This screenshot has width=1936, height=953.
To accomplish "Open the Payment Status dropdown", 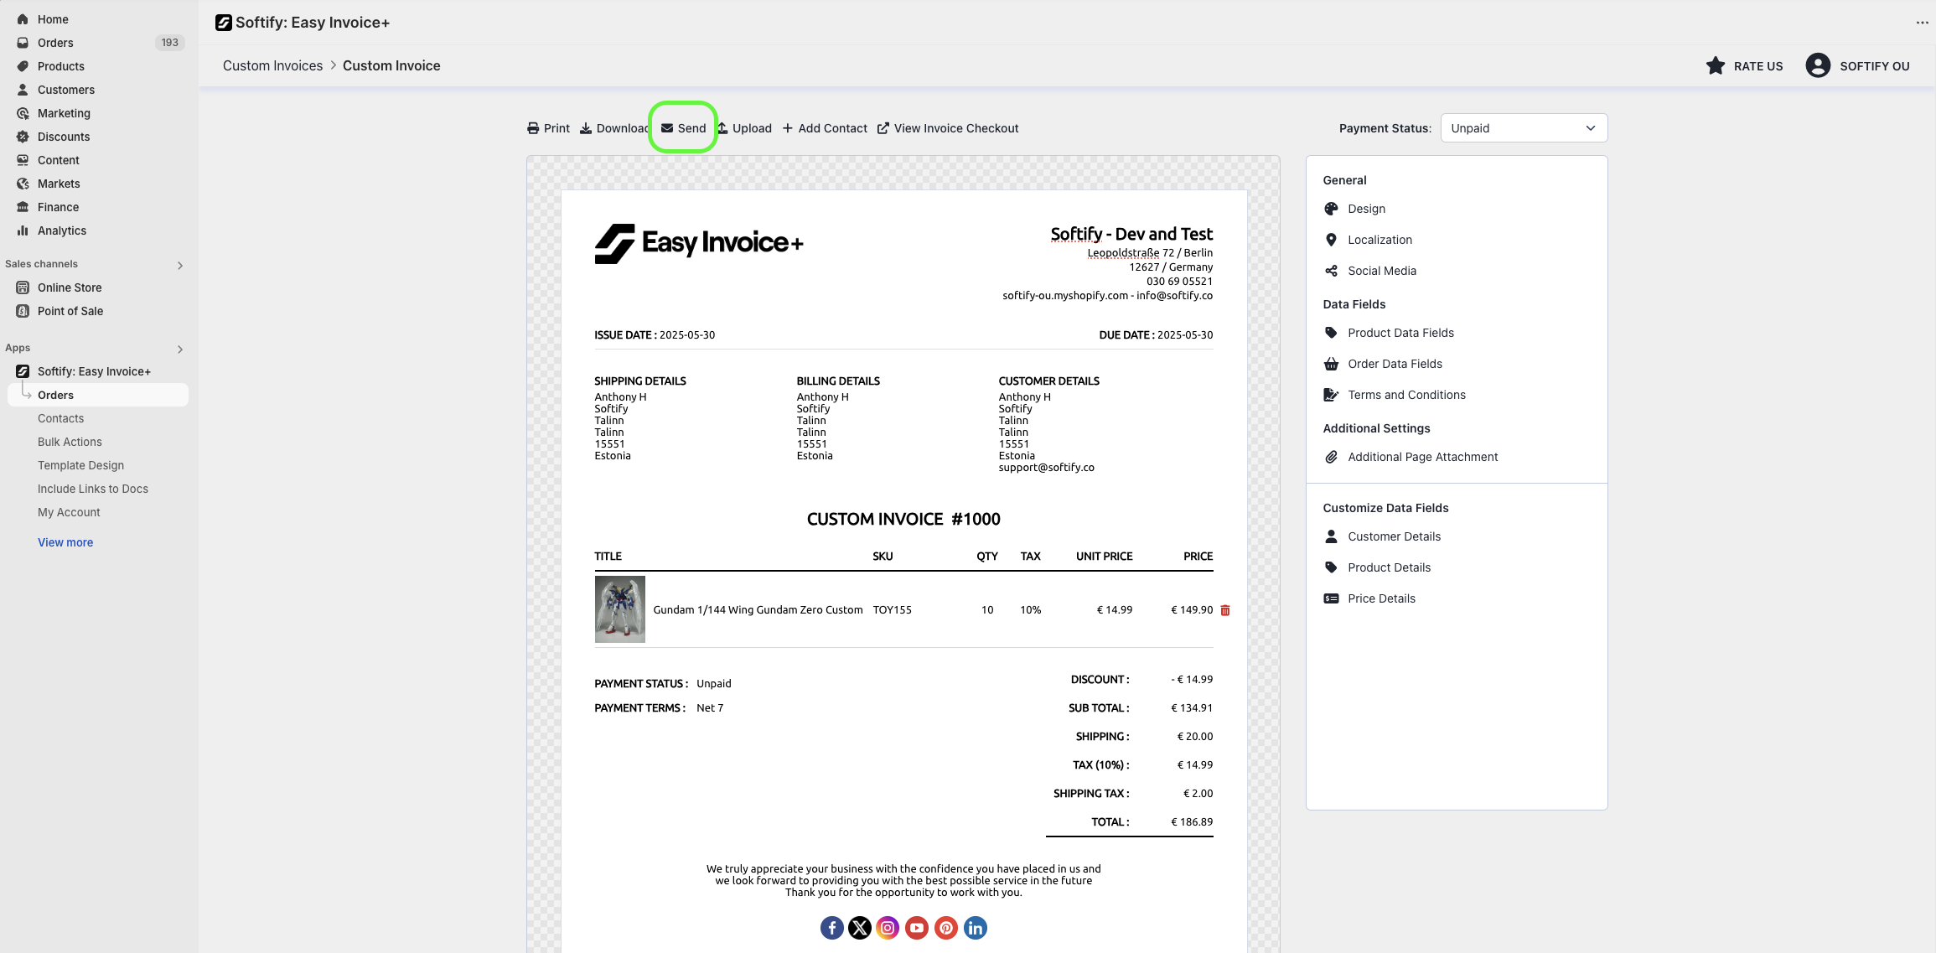I will point(1523,128).
